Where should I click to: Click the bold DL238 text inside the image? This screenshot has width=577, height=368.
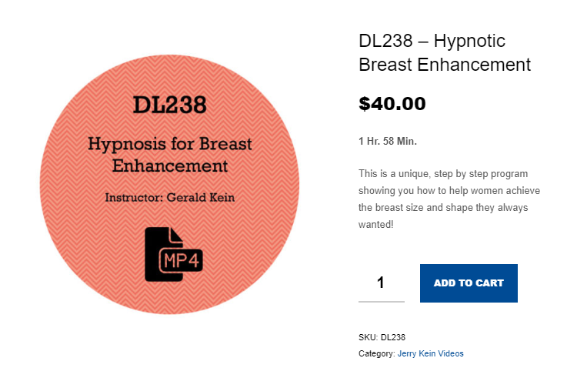pos(169,104)
